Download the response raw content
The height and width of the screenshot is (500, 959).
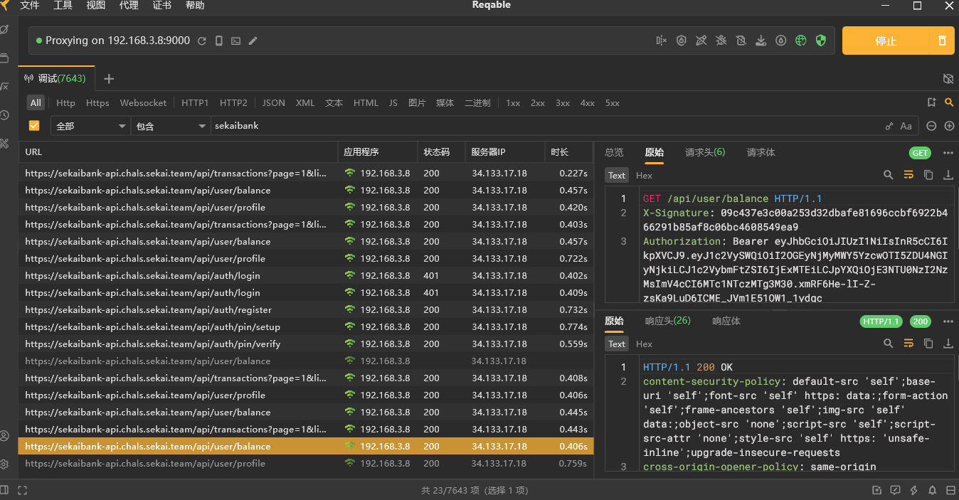948,343
